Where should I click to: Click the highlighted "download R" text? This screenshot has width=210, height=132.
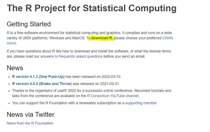click(x=102, y=38)
